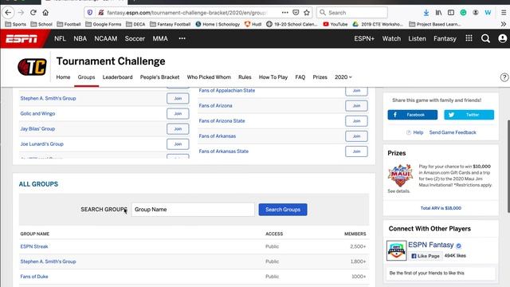The height and width of the screenshot is (287, 510).
Task: Click the Pocket save icon
Action: pos(296,13)
